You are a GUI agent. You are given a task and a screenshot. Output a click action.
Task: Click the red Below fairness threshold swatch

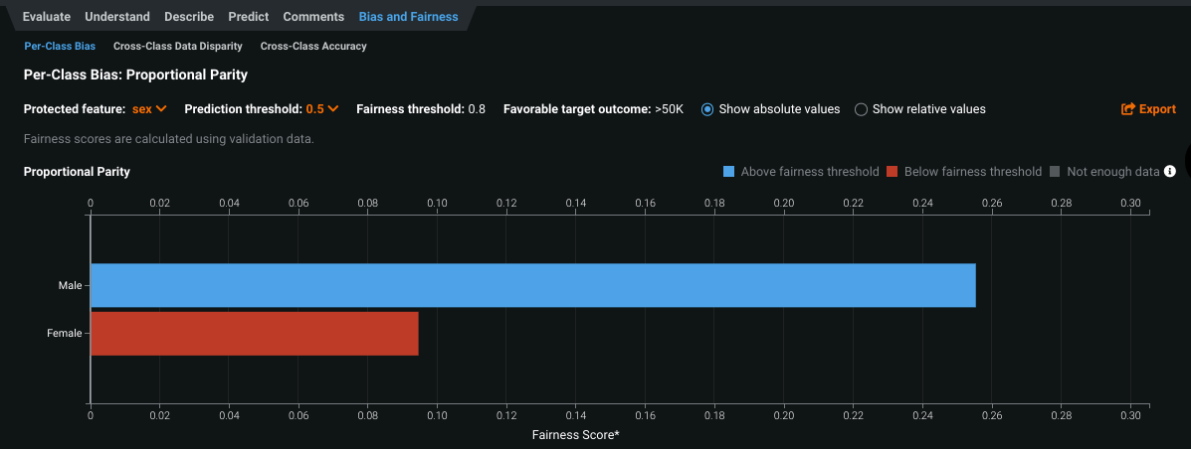click(x=893, y=172)
